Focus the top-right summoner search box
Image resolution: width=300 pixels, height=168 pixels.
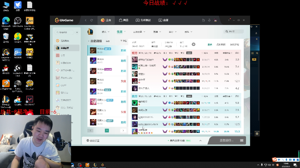(234, 31)
